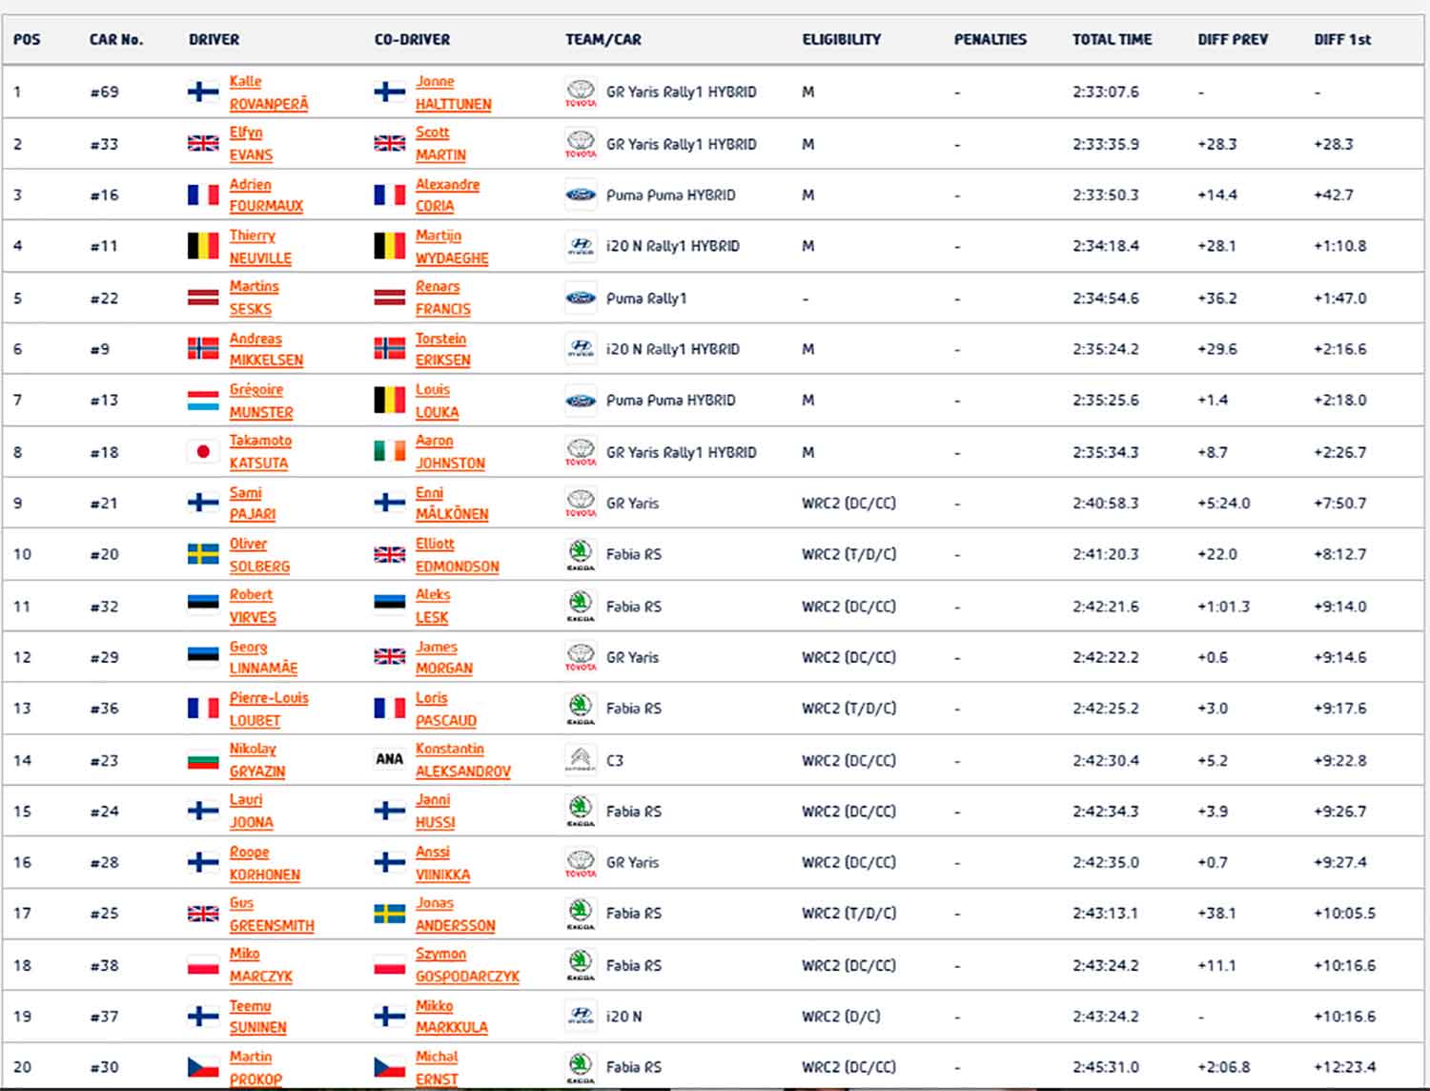This screenshot has width=1430, height=1091.
Task: Open Elfyn Evans driver link
Action: click(251, 144)
